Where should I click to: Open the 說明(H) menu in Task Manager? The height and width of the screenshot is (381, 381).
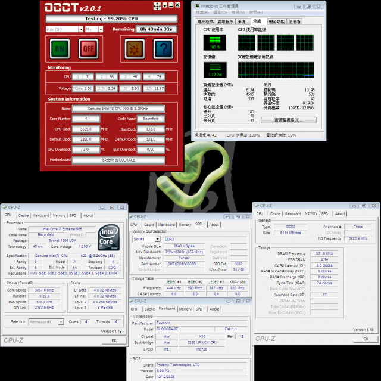pyautogui.click(x=256, y=13)
